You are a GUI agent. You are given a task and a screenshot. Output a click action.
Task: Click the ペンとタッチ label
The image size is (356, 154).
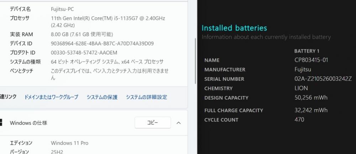click(x=22, y=71)
